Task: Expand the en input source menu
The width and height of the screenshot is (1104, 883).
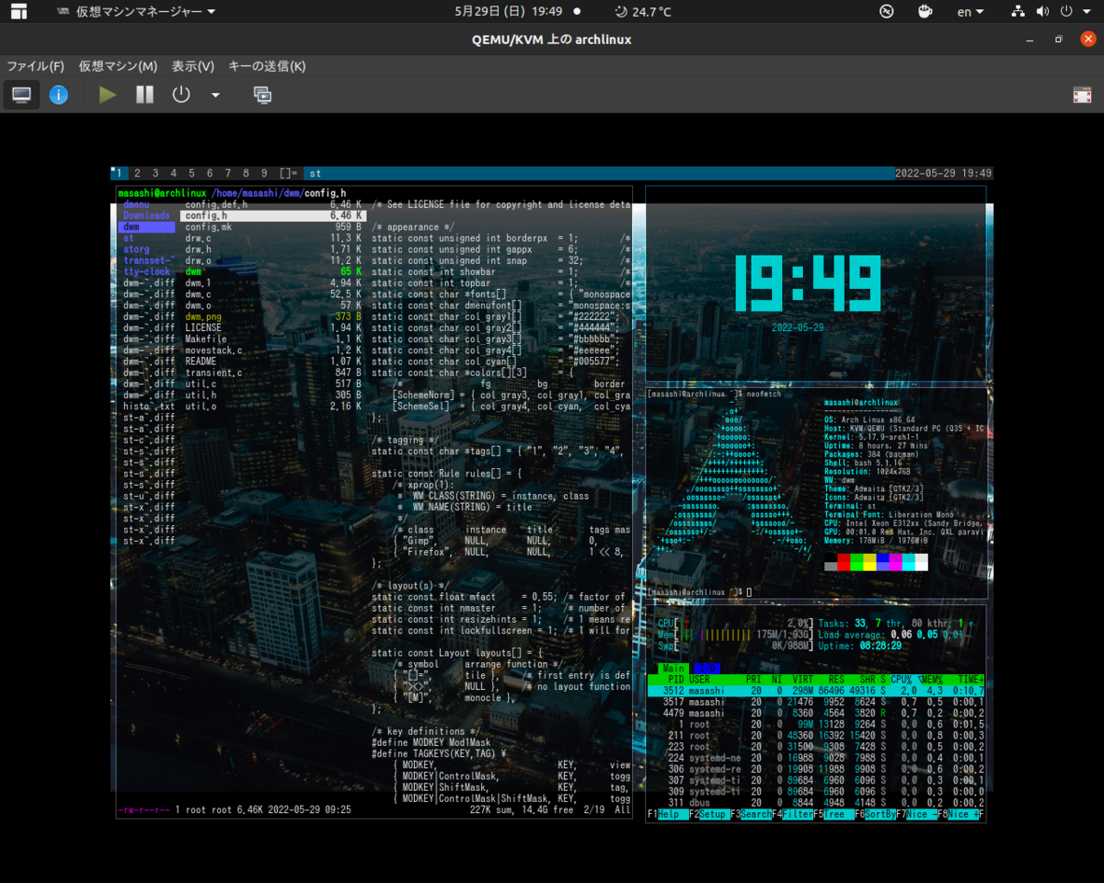Action: coord(971,12)
